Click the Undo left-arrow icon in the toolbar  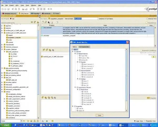(31, 9)
